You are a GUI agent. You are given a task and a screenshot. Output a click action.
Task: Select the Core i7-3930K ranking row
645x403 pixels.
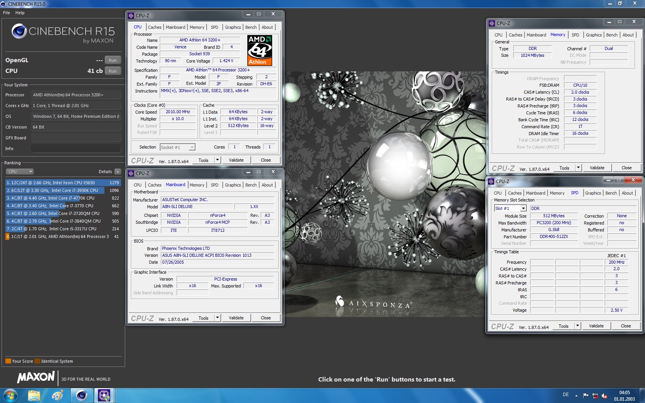[x=63, y=190]
